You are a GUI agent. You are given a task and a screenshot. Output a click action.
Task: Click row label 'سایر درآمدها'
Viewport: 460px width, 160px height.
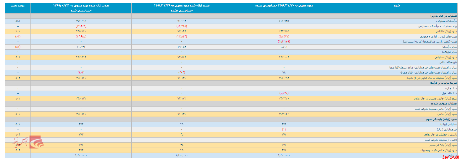(450, 47)
